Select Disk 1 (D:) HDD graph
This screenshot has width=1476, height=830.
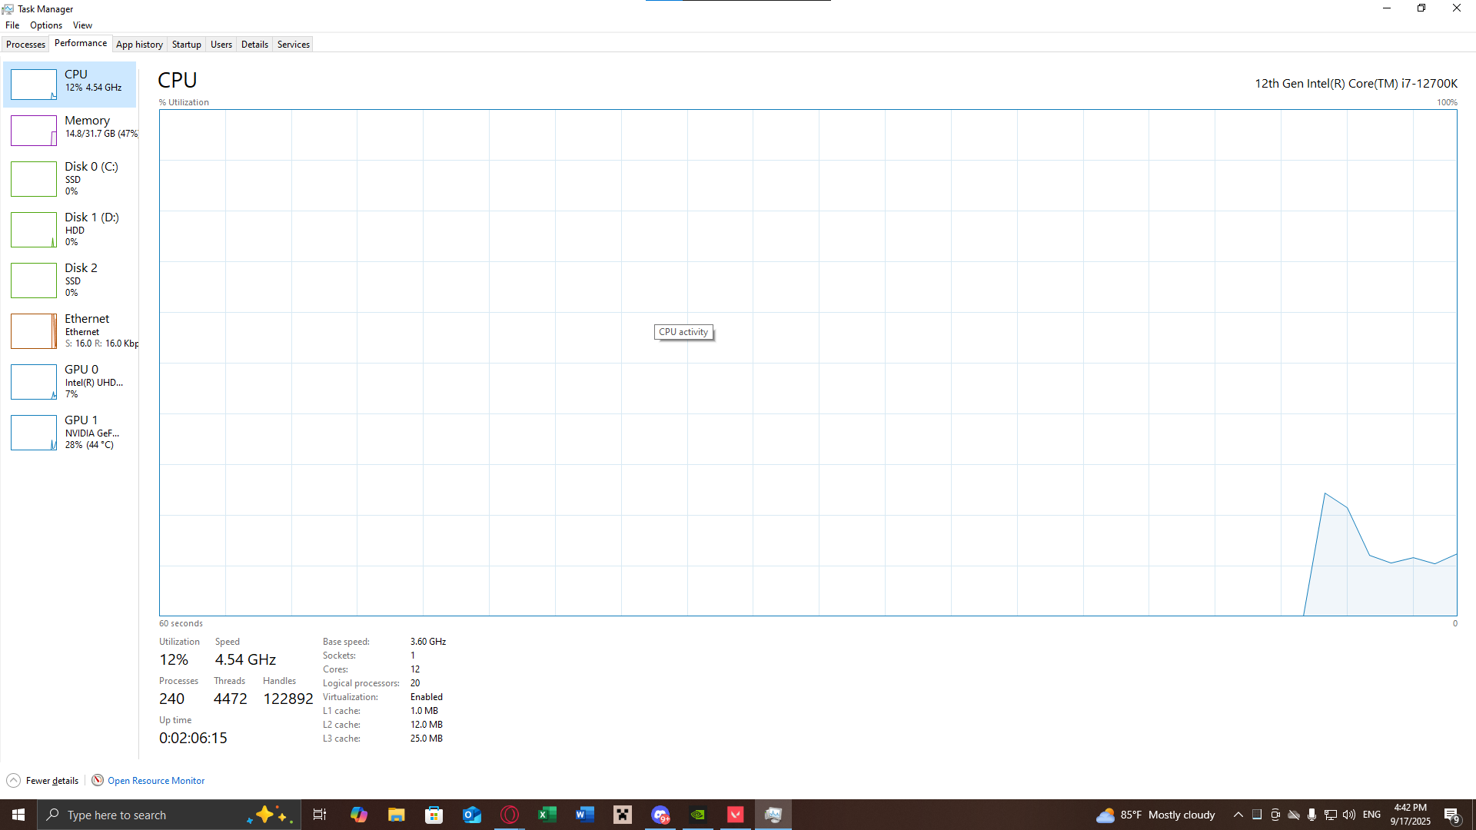pos(34,229)
